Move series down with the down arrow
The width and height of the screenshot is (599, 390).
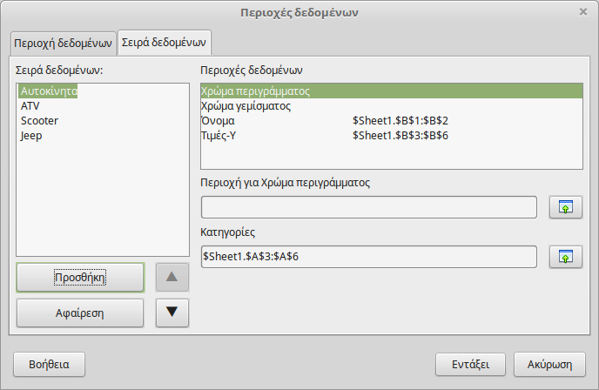click(172, 312)
